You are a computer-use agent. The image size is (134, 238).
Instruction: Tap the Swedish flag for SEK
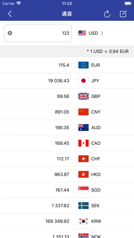coord(83,206)
